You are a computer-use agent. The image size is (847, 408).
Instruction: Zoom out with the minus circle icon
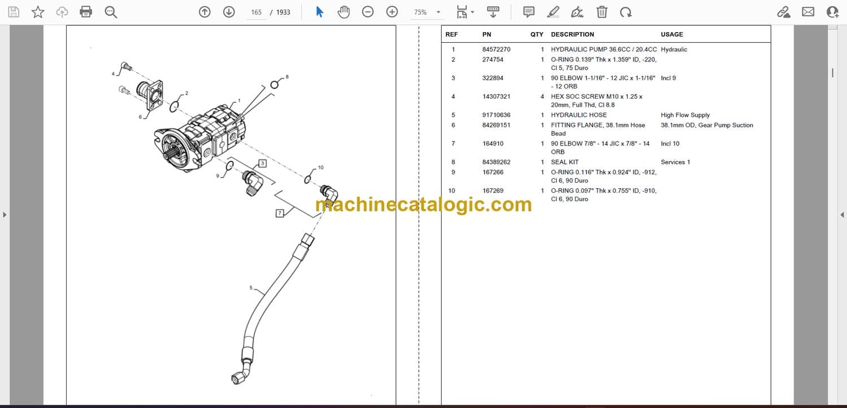[x=368, y=12]
